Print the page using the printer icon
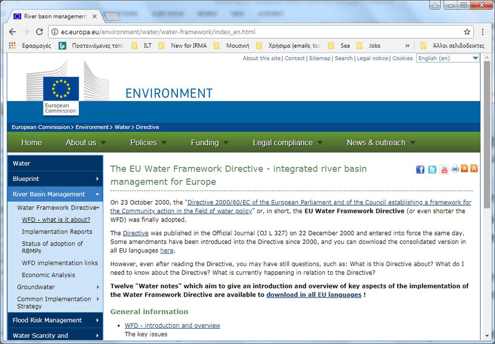Viewport: 495px width, 344px height. (x=455, y=169)
